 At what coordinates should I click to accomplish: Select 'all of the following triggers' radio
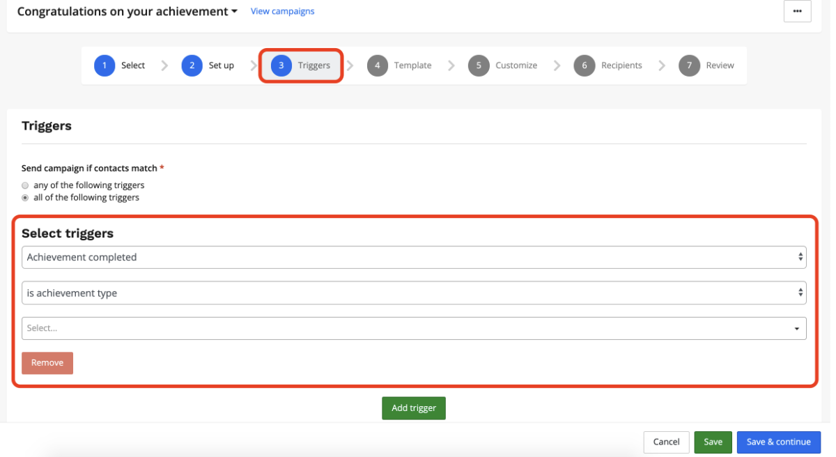[x=26, y=198]
